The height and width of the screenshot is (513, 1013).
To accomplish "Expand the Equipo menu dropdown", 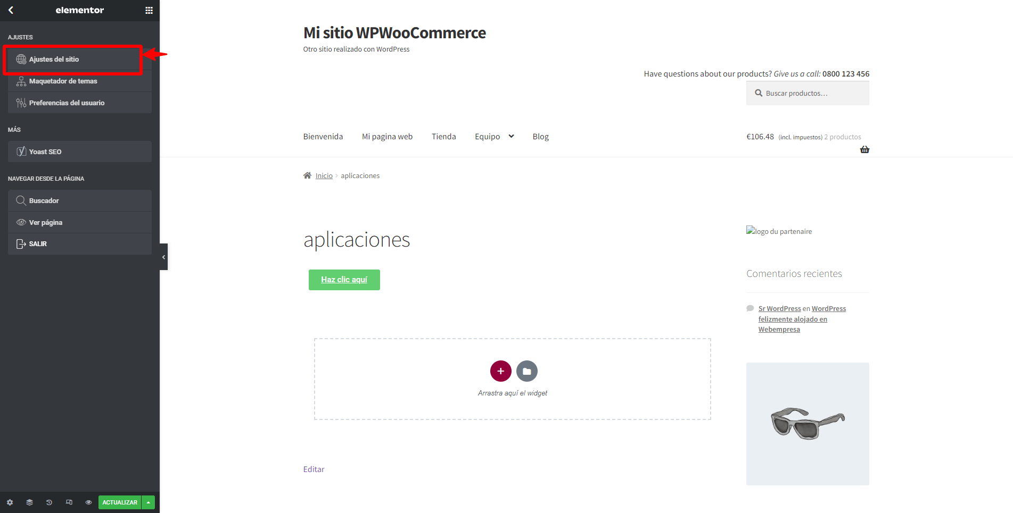I will (511, 136).
